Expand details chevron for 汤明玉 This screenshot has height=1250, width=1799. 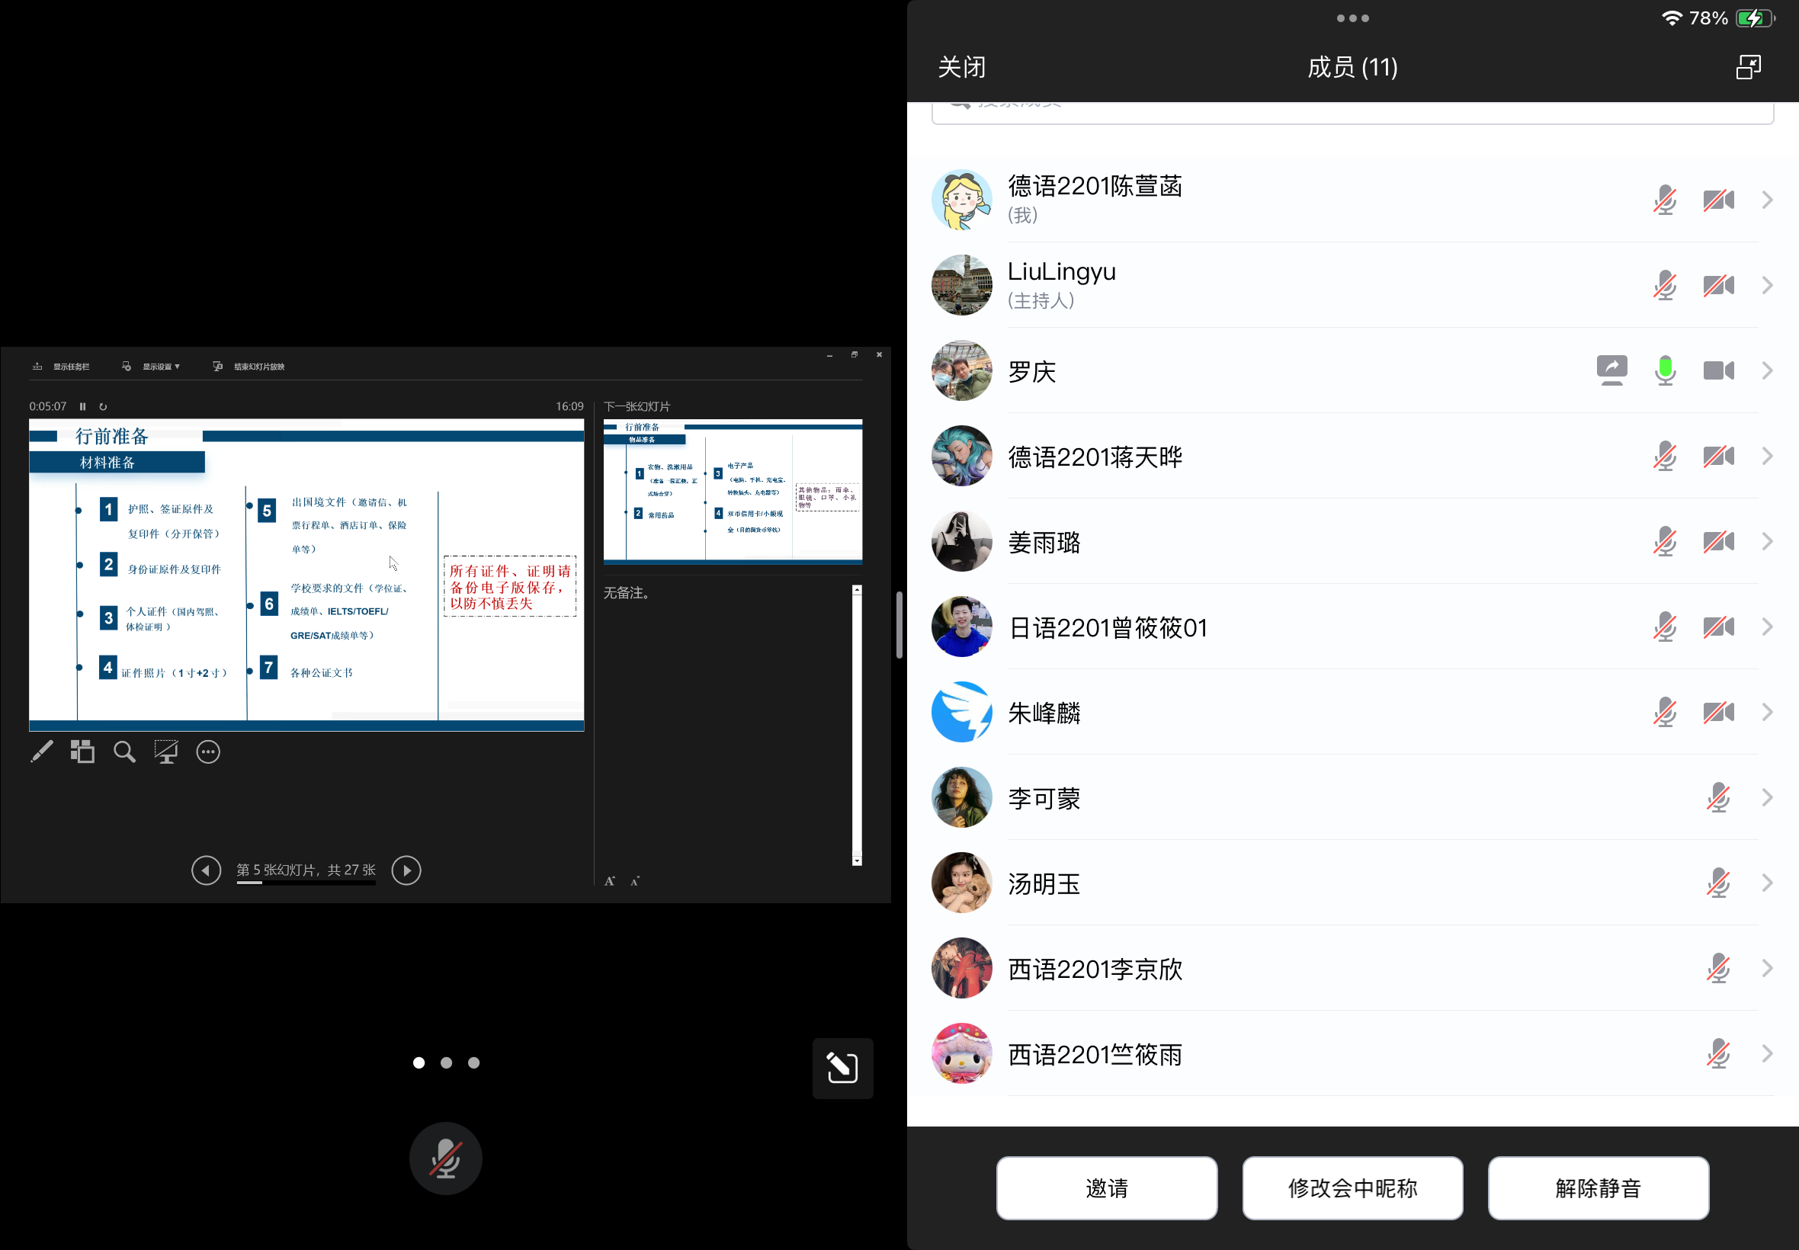pyautogui.click(x=1766, y=883)
